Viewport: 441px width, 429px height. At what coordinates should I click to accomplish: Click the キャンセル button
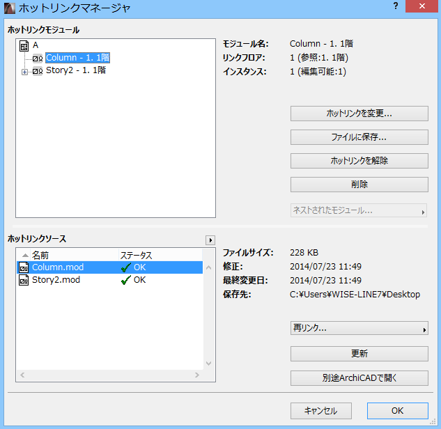tap(321, 411)
